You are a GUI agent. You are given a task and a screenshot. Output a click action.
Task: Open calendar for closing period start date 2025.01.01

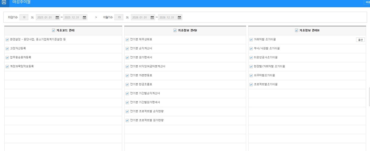(57, 18)
